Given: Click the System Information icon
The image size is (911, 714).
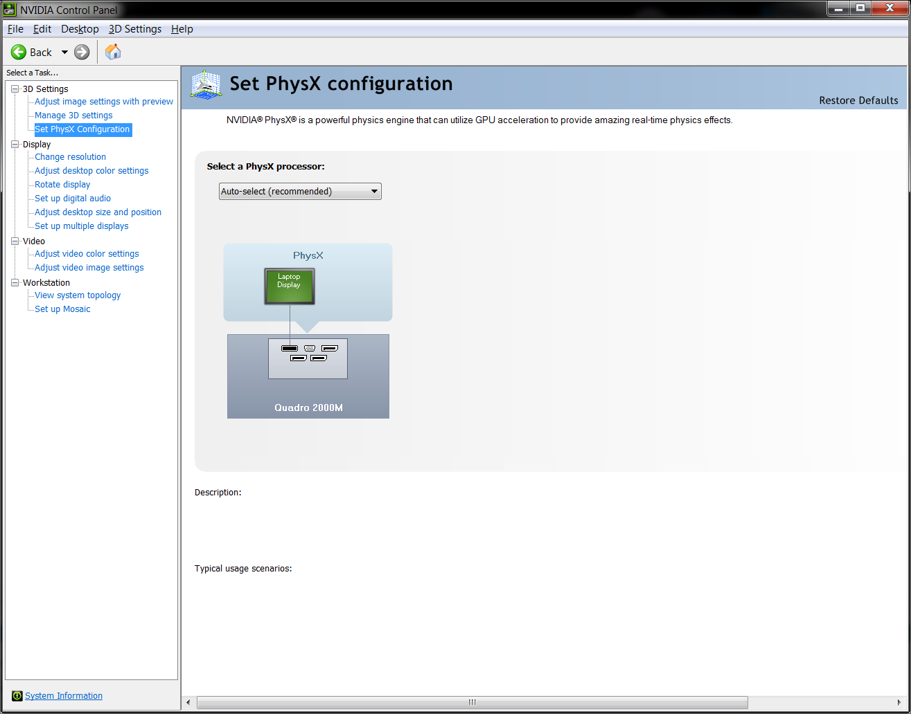Looking at the screenshot, I should click(17, 696).
